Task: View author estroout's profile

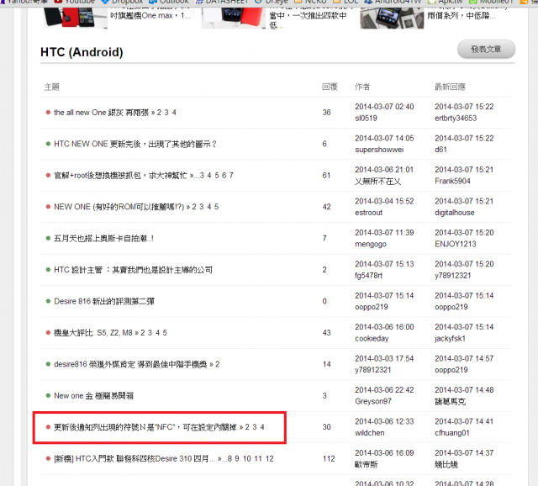Action: click(x=368, y=213)
